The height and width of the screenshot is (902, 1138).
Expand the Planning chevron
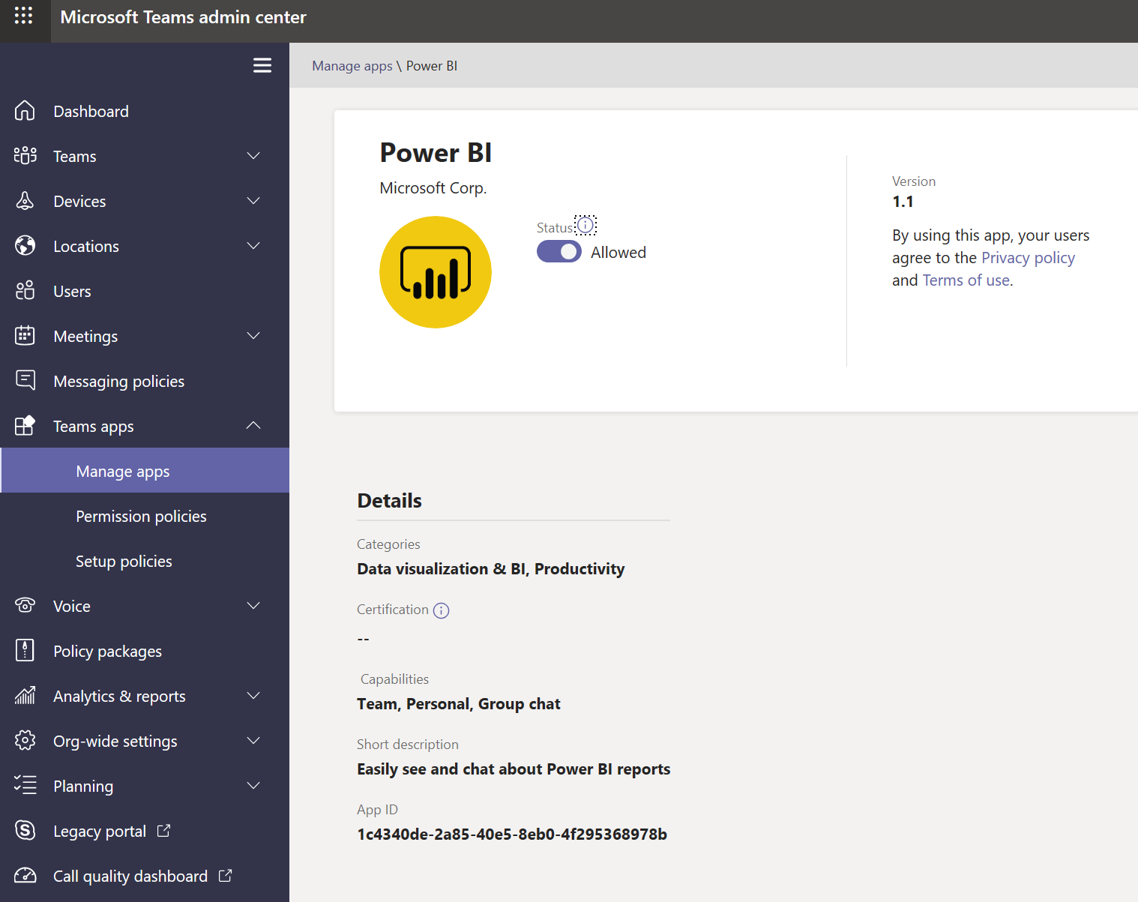tap(253, 786)
